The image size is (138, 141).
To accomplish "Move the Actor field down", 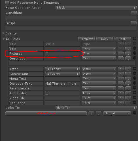I will [128, 69].
